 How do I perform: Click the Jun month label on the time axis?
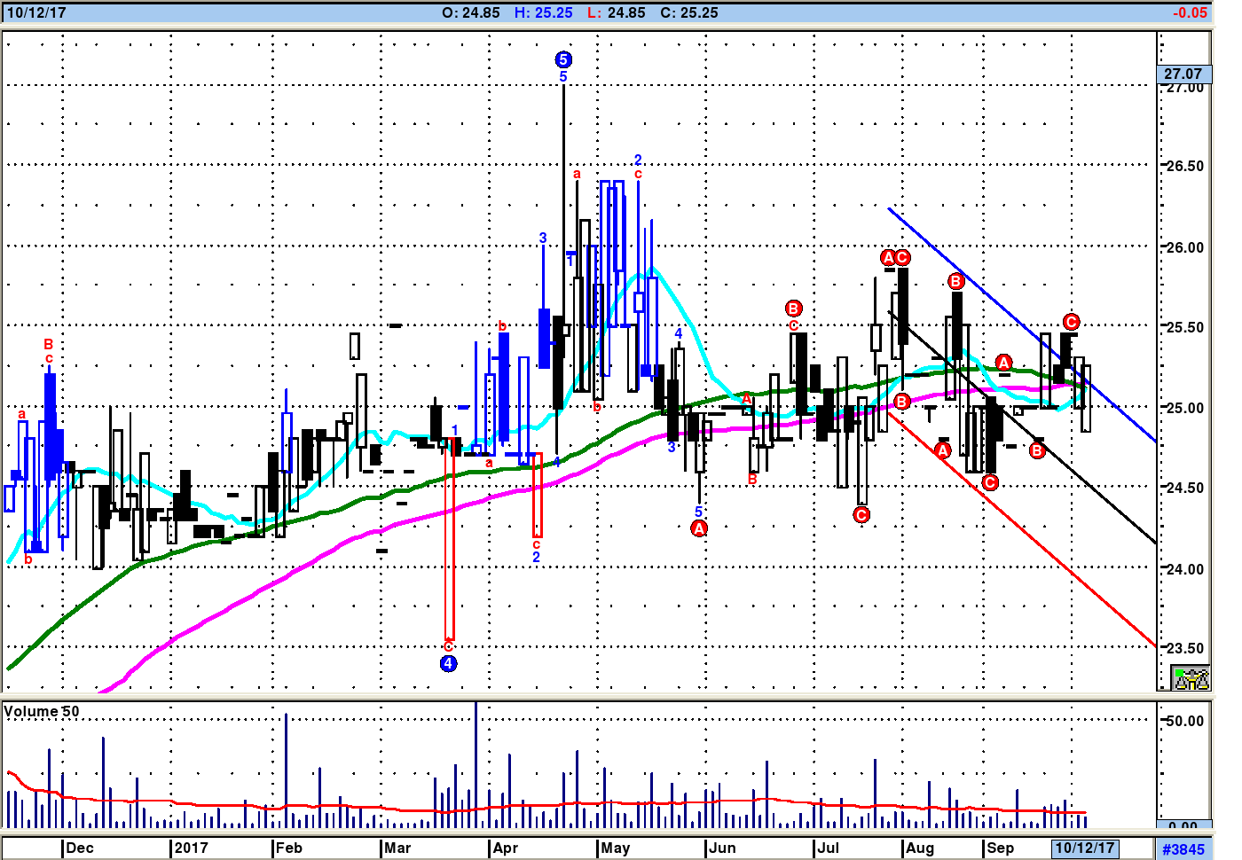pyautogui.click(x=722, y=848)
